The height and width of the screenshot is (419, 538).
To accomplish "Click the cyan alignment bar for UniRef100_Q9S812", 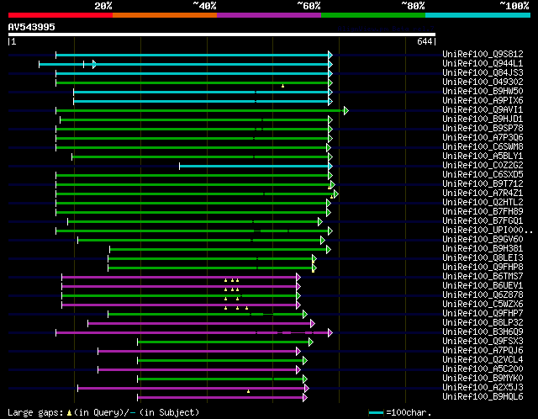I will [x=193, y=55].
